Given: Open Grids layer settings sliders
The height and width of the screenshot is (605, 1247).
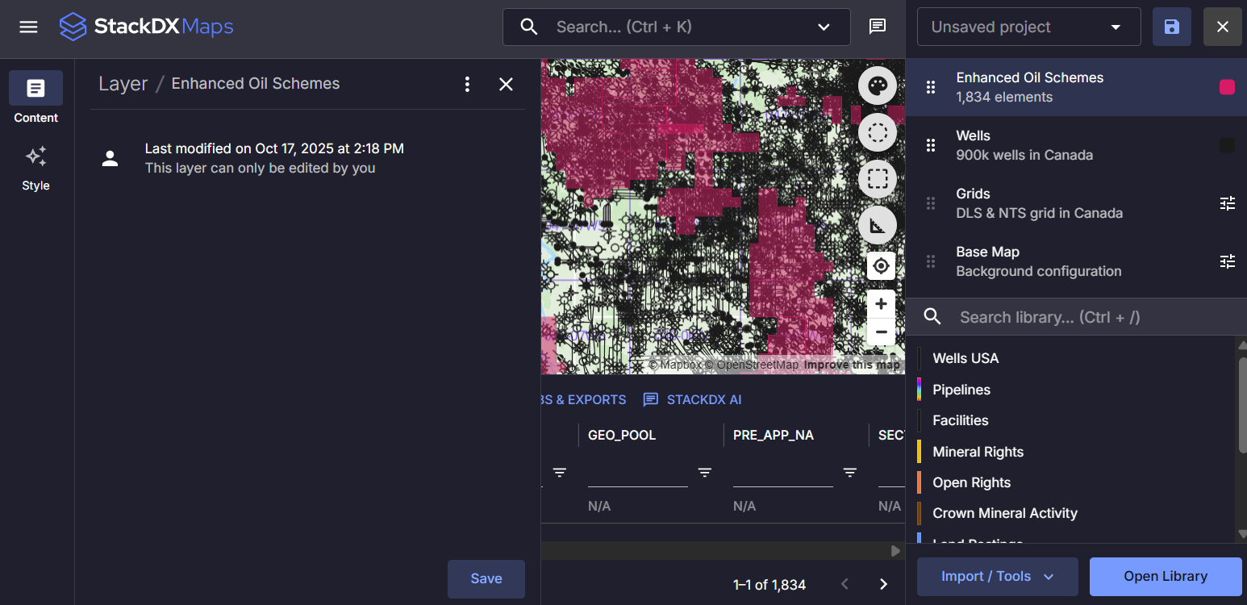Looking at the screenshot, I should (x=1227, y=203).
